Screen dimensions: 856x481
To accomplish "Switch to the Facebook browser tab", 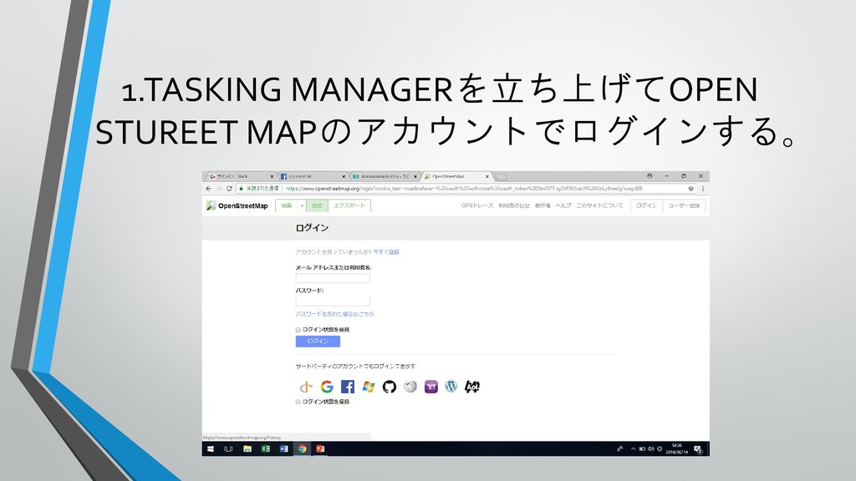I will point(311,177).
